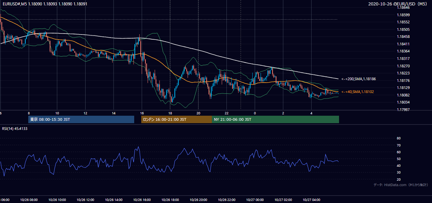Click the 40 SMA label 1.18102
This screenshot has width=432, height=203.
358,92
